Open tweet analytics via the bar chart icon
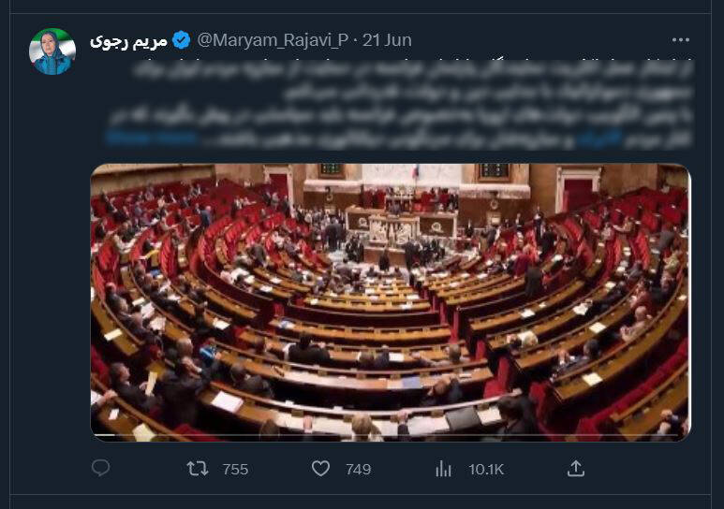724x509 pixels. [443, 469]
